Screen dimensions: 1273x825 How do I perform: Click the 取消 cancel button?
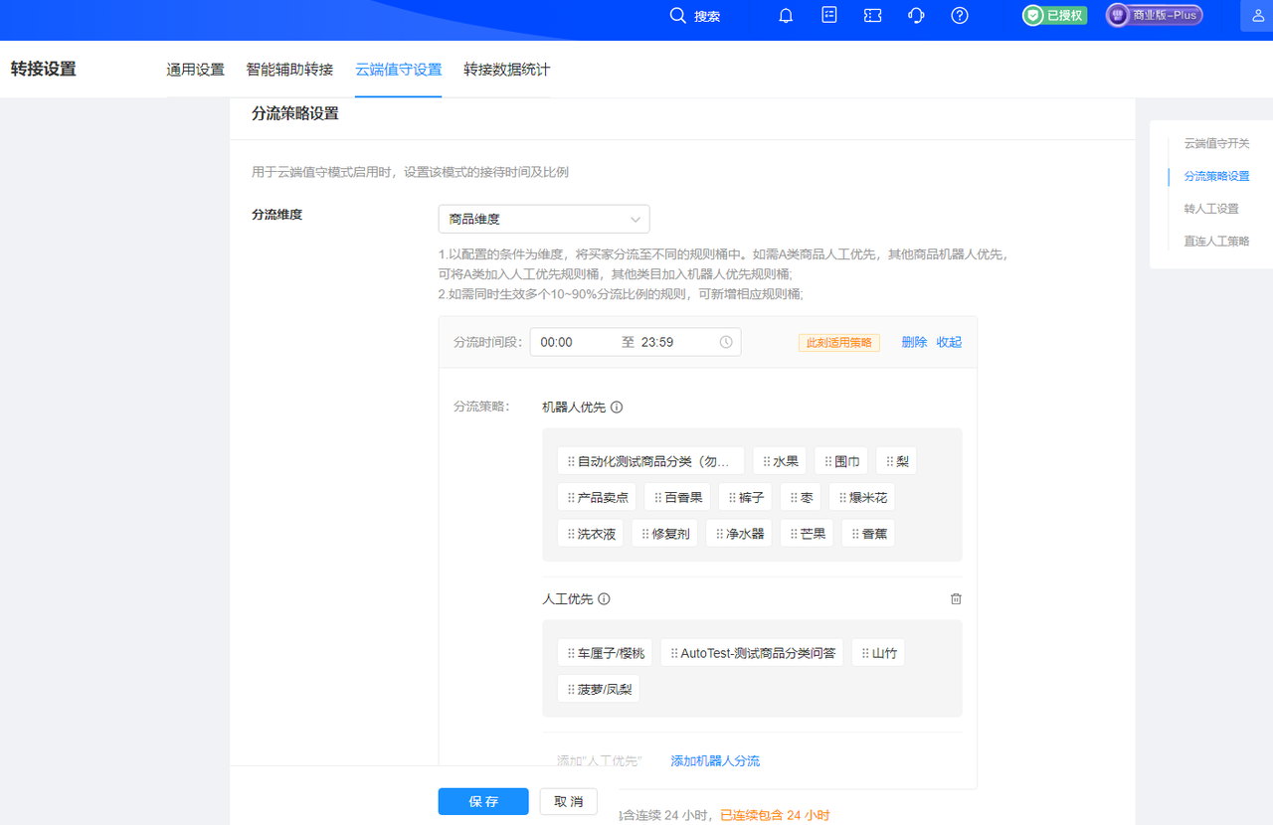569,801
